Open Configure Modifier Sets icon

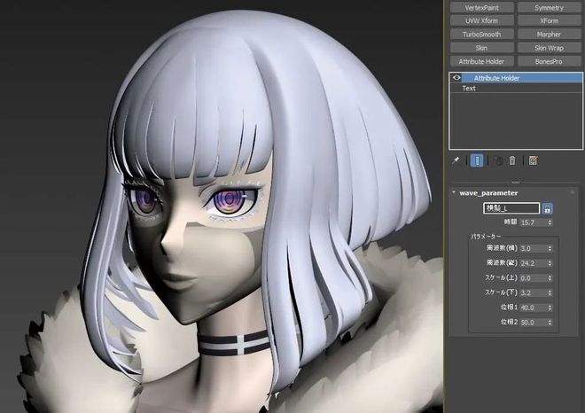pos(533,160)
